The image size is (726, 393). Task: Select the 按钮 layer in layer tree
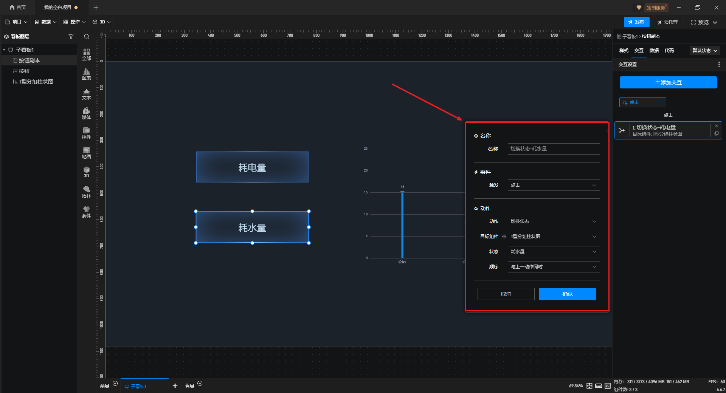24,71
